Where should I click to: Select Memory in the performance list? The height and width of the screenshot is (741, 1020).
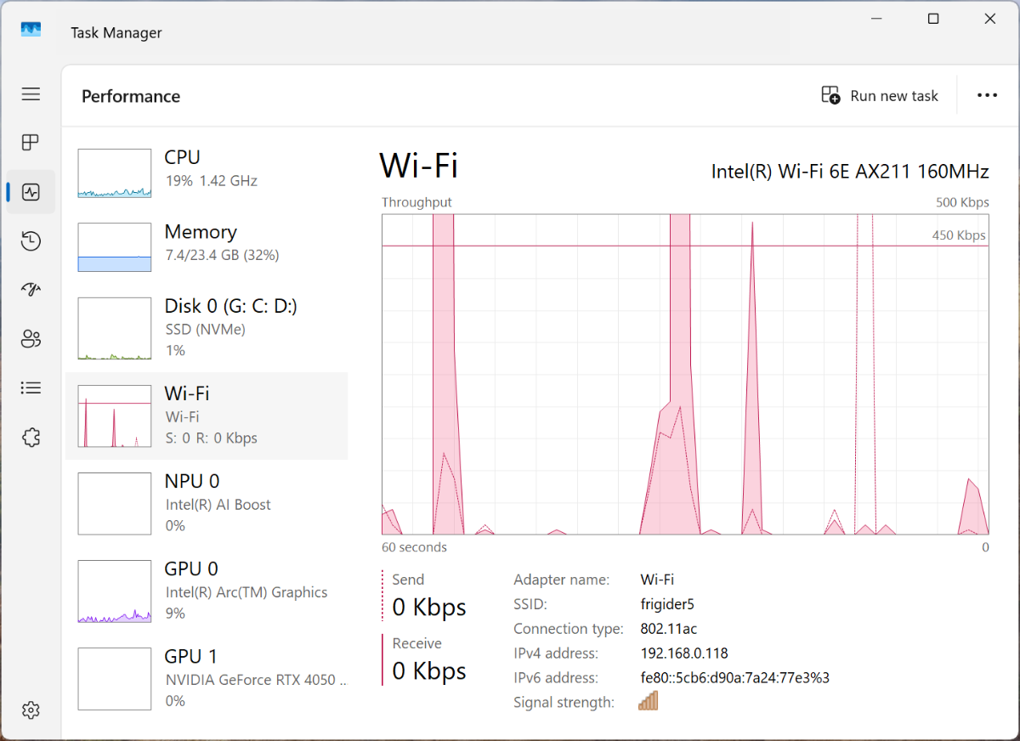click(x=207, y=246)
